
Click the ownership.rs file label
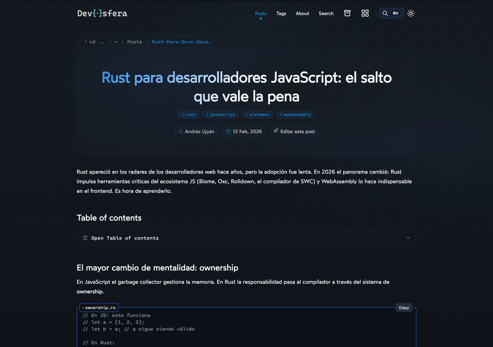tap(99, 308)
